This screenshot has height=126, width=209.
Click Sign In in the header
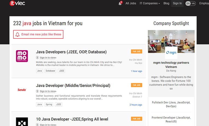click(x=177, y=3)
